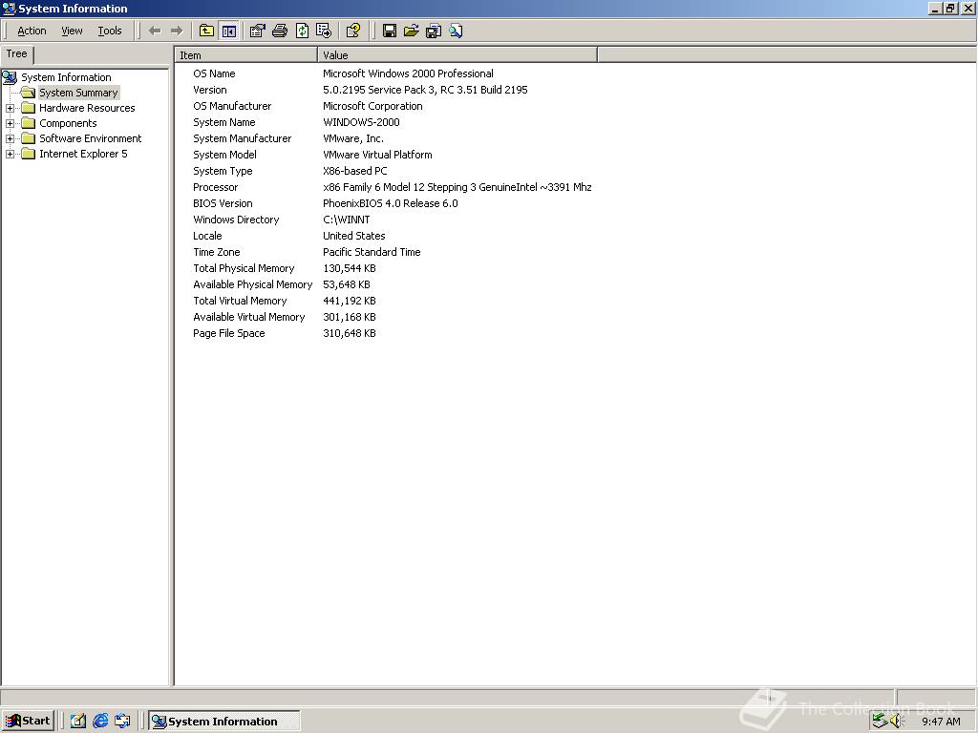Launch Outlook Express from quick launch
The width and height of the screenshot is (978, 733).
pyautogui.click(x=122, y=721)
